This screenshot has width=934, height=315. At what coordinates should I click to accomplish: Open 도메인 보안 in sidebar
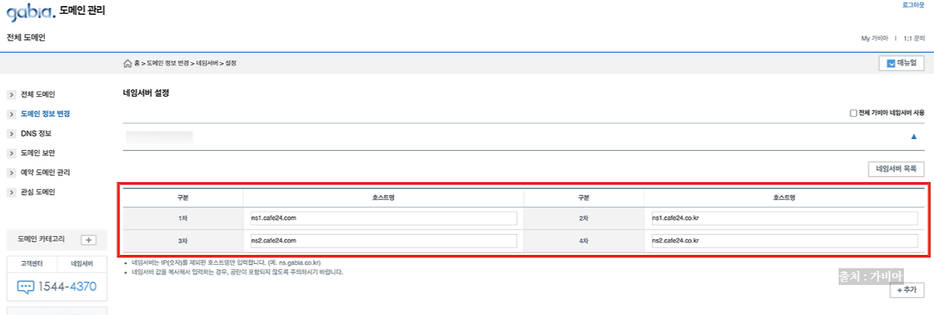click(x=38, y=153)
